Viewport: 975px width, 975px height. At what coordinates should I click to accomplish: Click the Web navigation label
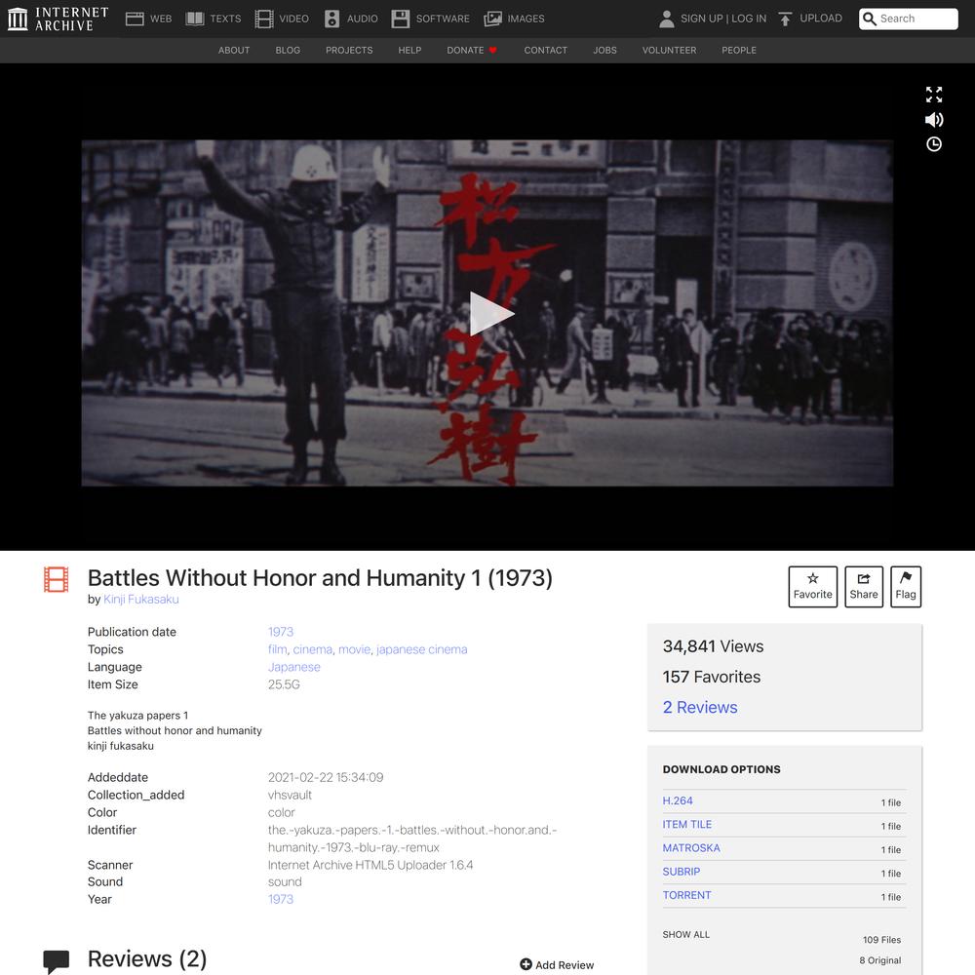[161, 19]
